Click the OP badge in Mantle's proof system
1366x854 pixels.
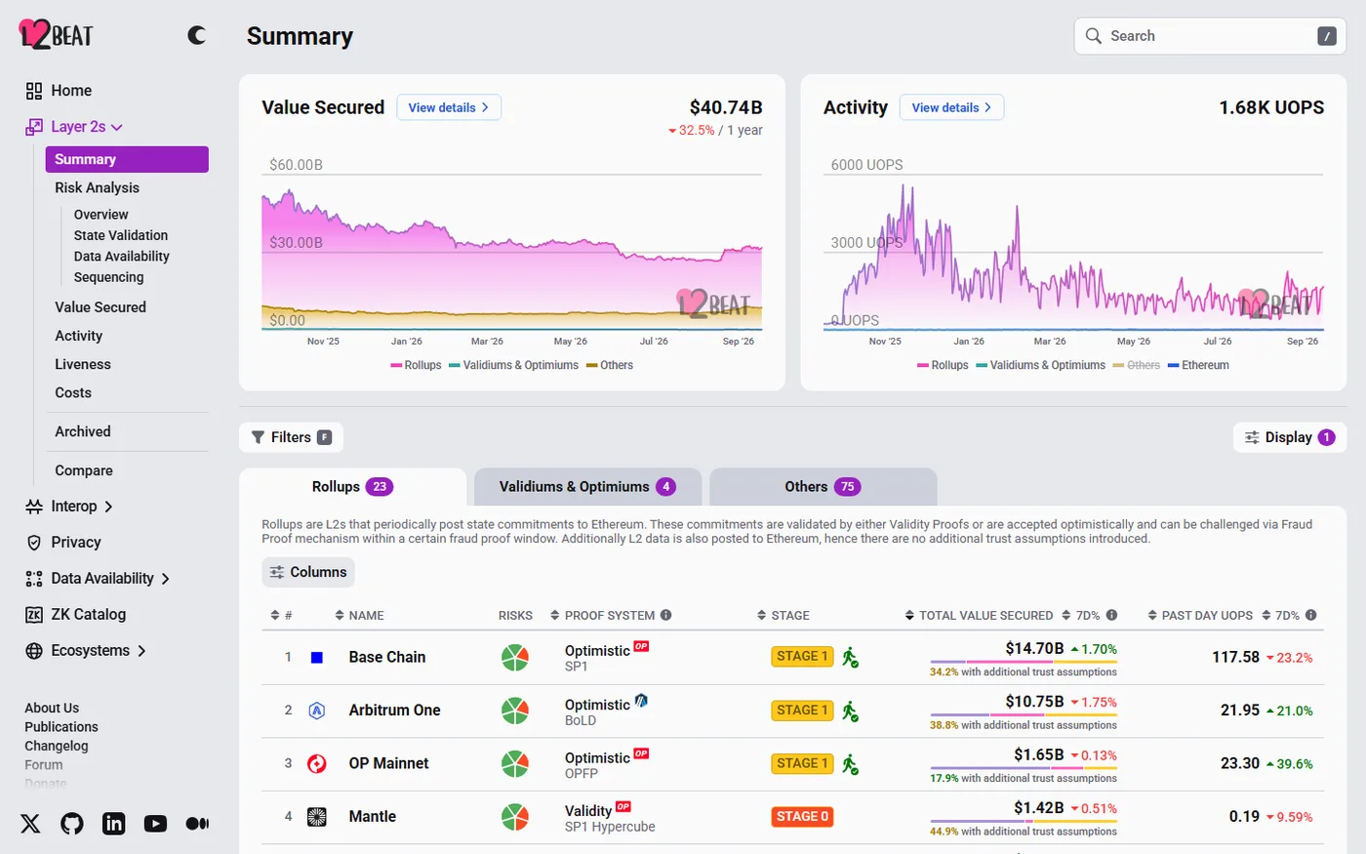click(623, 806)
